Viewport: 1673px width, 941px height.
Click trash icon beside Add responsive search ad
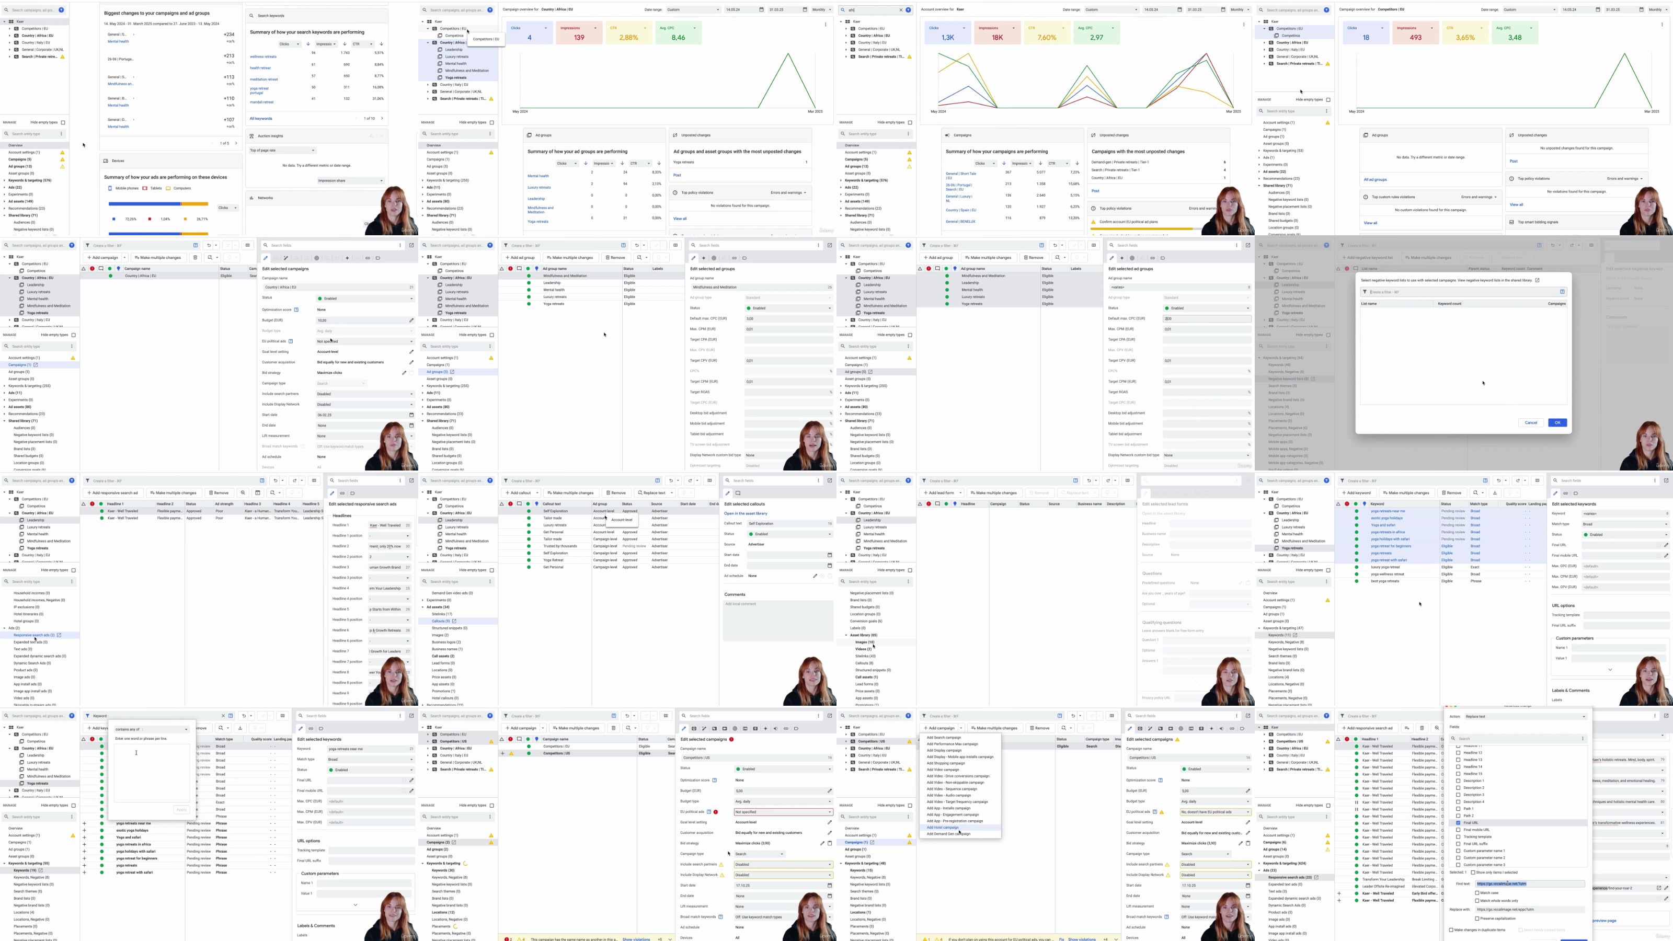pyautogui.click(x=1422, y=728)
